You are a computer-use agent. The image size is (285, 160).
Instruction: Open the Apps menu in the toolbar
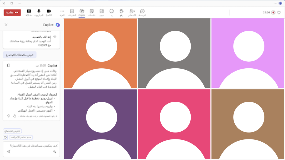point(72,12)
